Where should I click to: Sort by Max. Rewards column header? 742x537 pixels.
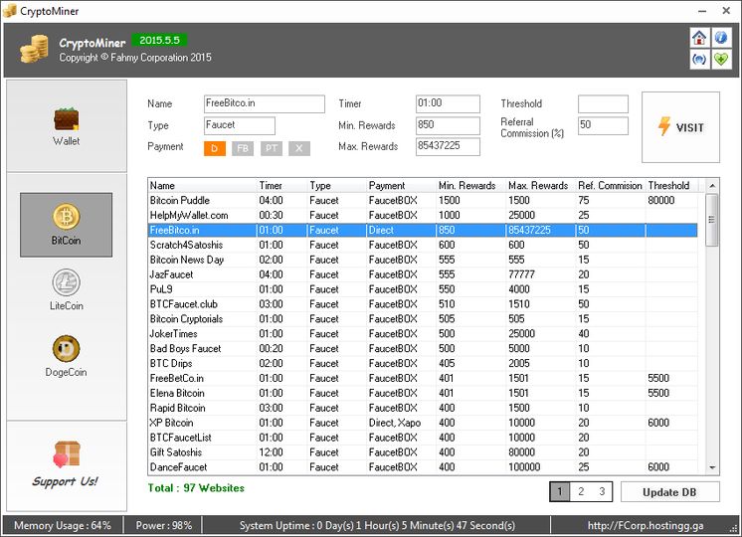(541, 186)
